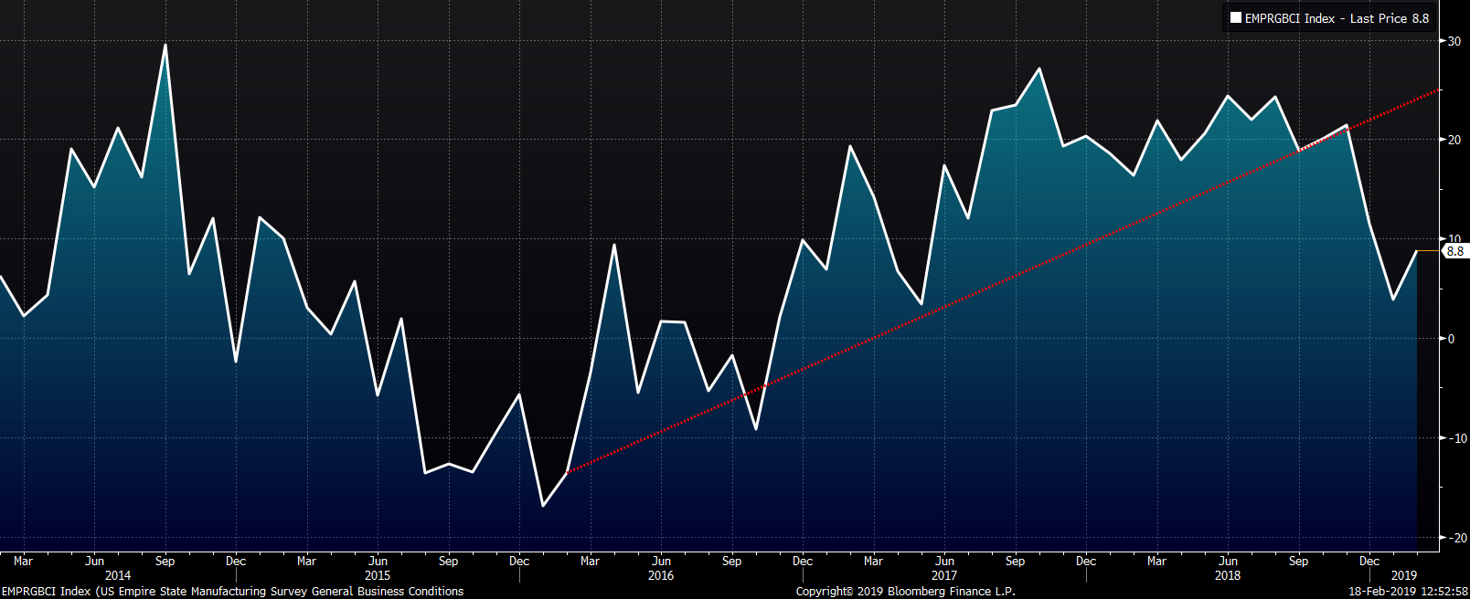Click the 8.8 last price tag on axis
Image resolution: width=1470 pixels, height=599 pixels.
[x=1454, y=251]
